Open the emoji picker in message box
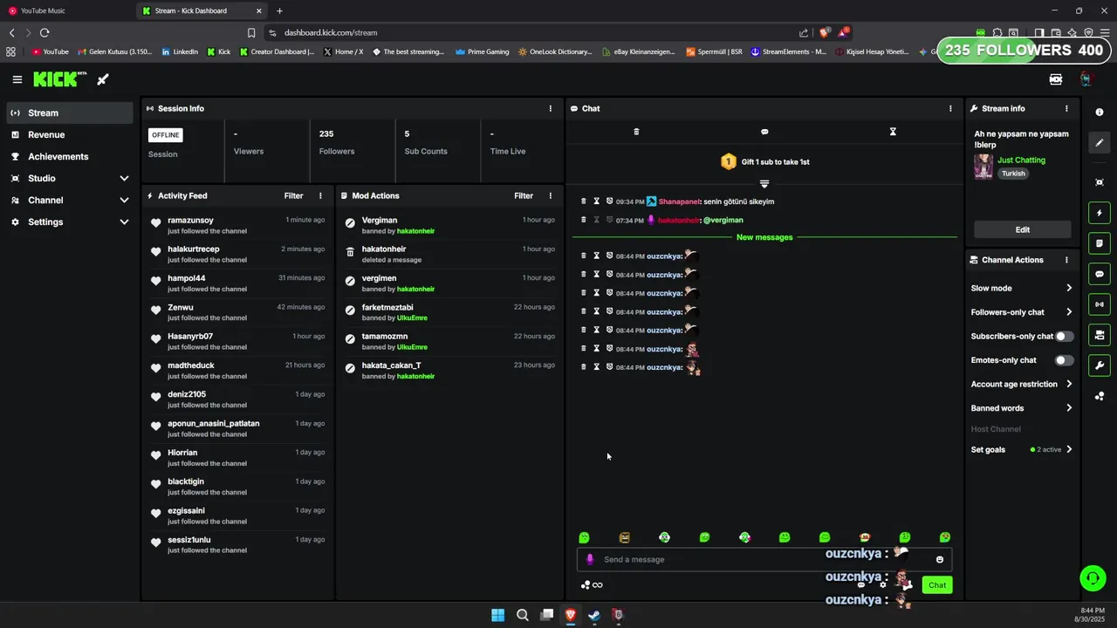The image size is (1117, 628). tap(940, 560)
